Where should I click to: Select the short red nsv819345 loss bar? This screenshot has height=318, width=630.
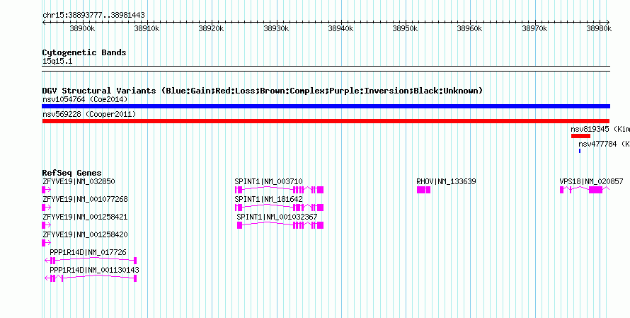[x=580, y=136]
